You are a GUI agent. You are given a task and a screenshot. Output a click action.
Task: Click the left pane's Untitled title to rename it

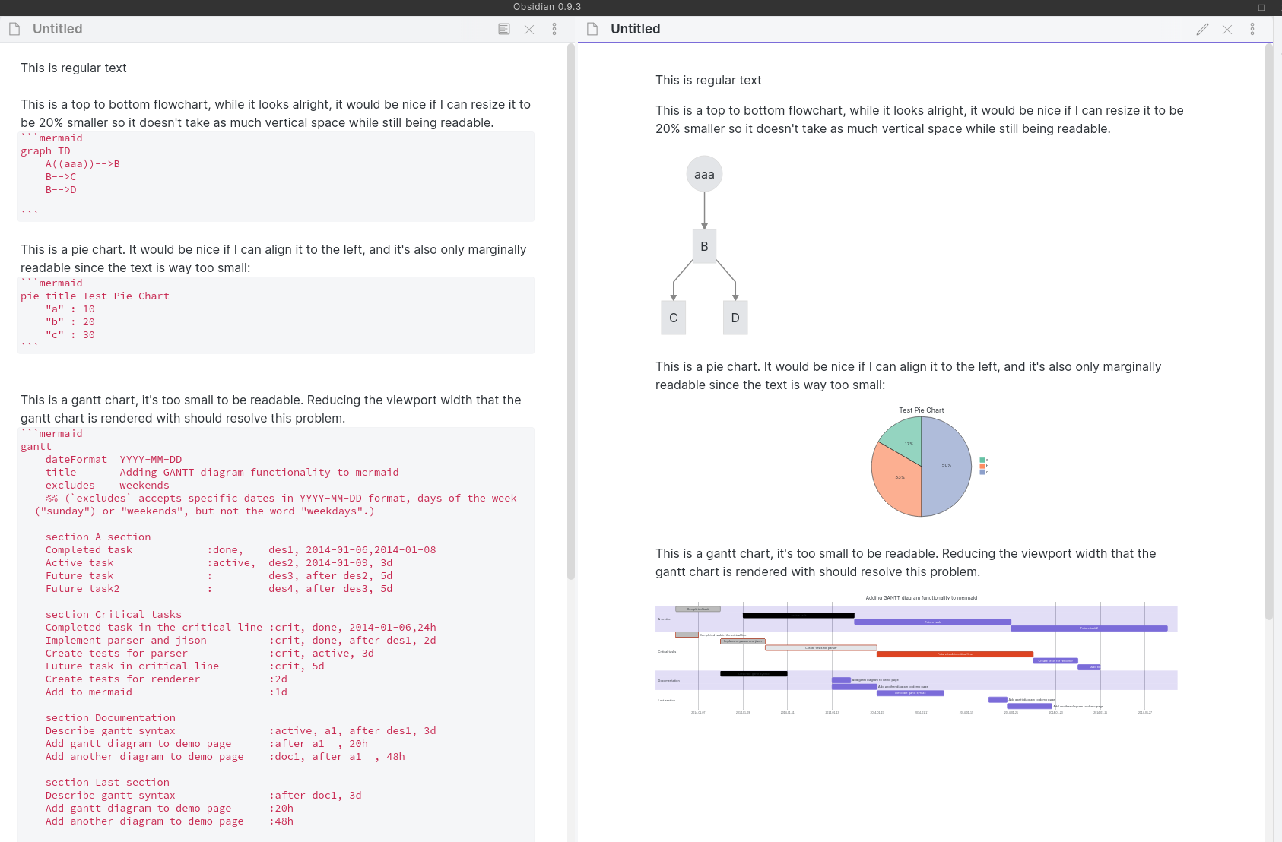click(57, 28)
